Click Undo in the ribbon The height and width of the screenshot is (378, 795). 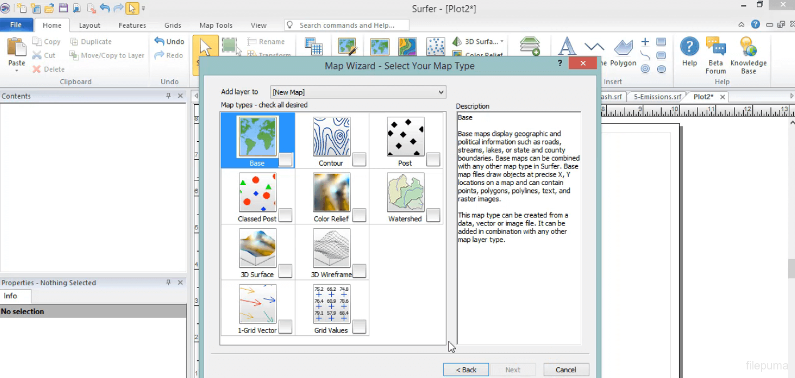tap(169, 42)
